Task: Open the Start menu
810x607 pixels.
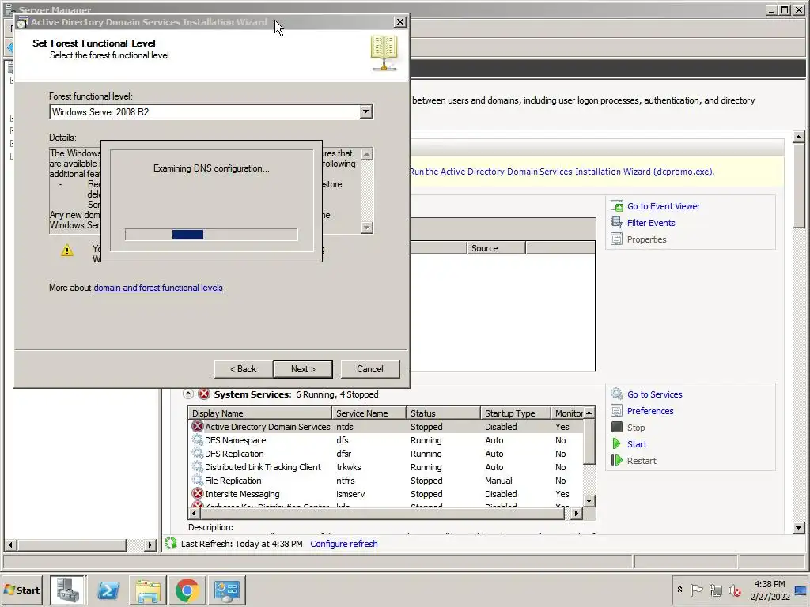Action: click(x=22, y=590)
